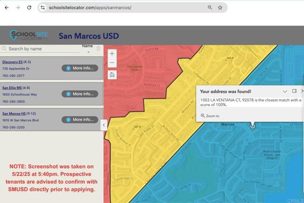
Task: Zoom out on the map
Action: (x=112, y=63)
